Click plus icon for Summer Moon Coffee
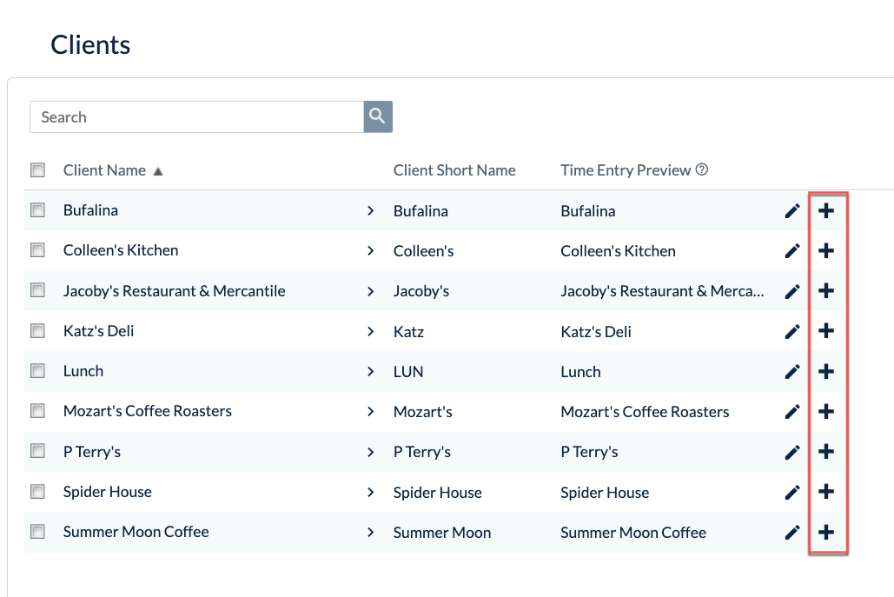894x597 pixels. tap(826, 533)
